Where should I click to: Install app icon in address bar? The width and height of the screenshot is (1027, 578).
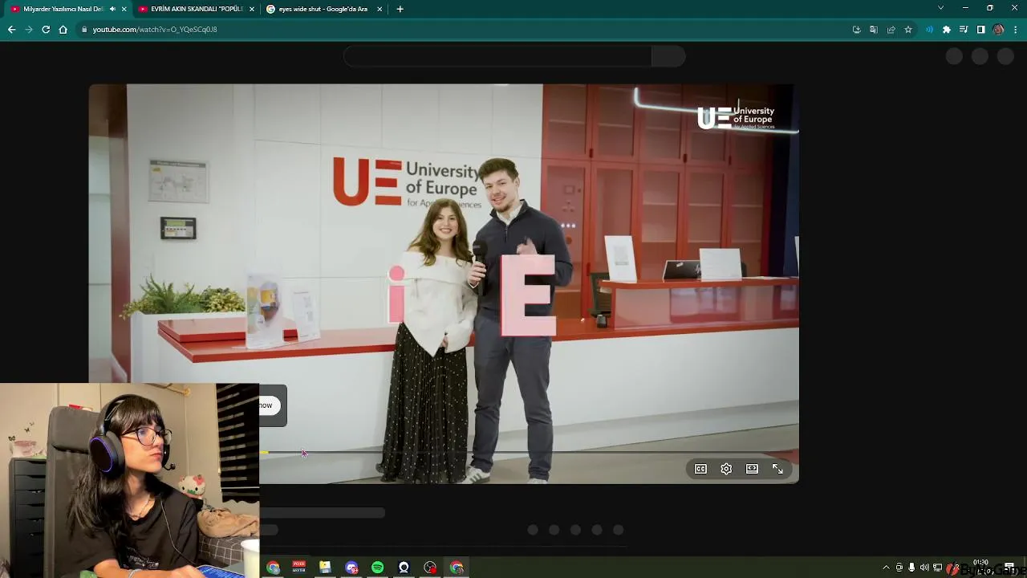(x=856, y=30)
